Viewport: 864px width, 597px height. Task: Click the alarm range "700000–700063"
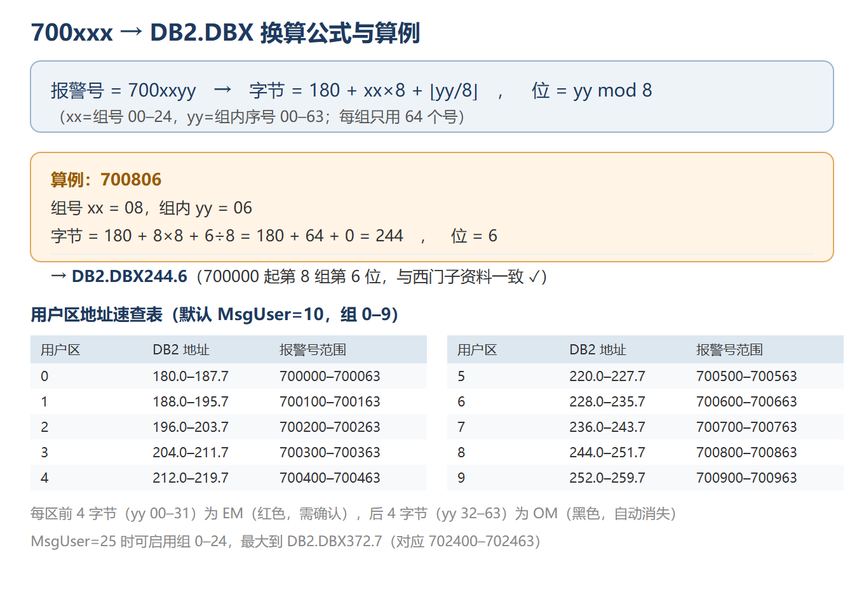(x=330, y=376)
